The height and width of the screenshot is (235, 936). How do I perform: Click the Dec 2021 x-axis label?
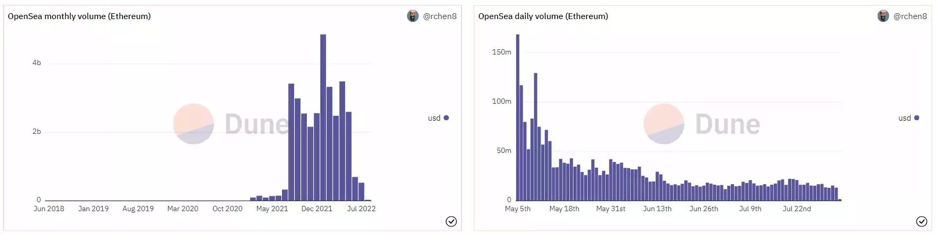[316, 209]
